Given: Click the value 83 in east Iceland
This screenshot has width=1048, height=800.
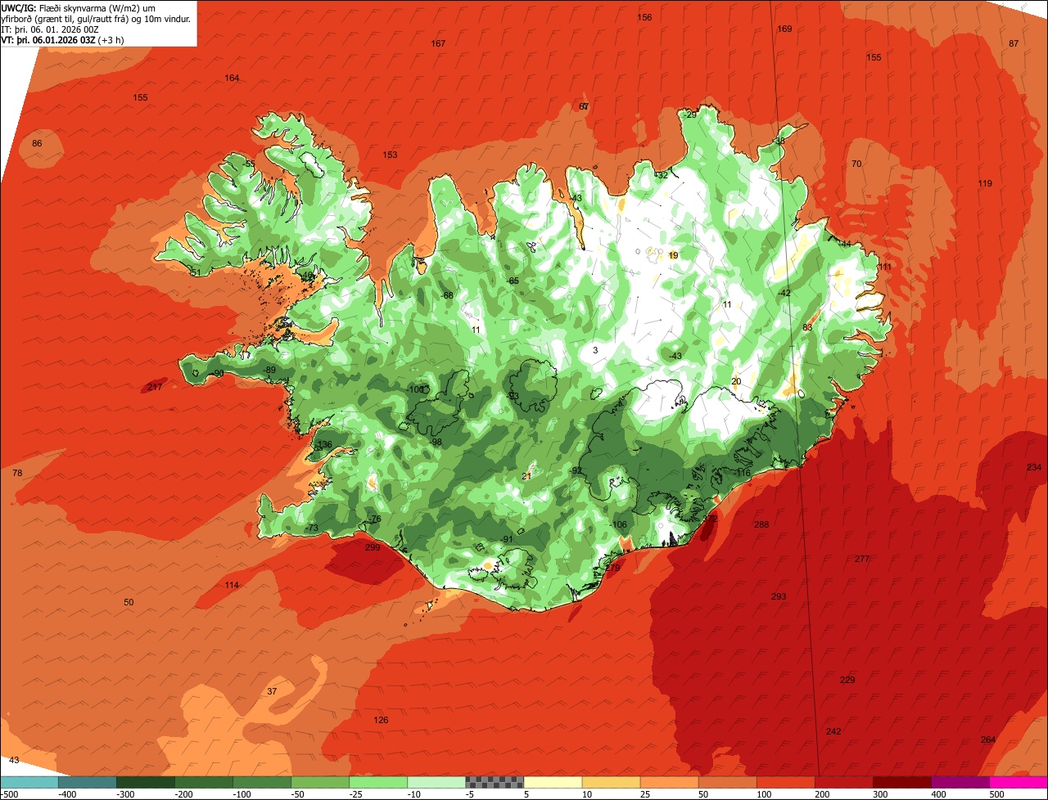Looking at the screenshot, I should point(807,327).
